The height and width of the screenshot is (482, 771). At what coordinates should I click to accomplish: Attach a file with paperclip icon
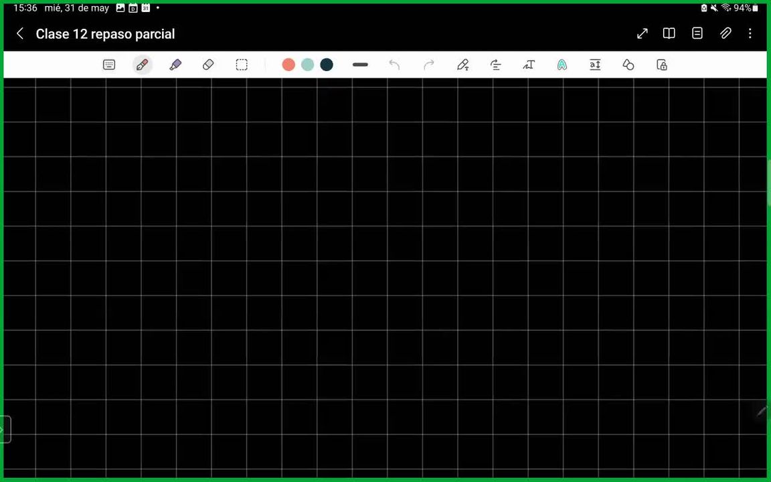[725, 33]
